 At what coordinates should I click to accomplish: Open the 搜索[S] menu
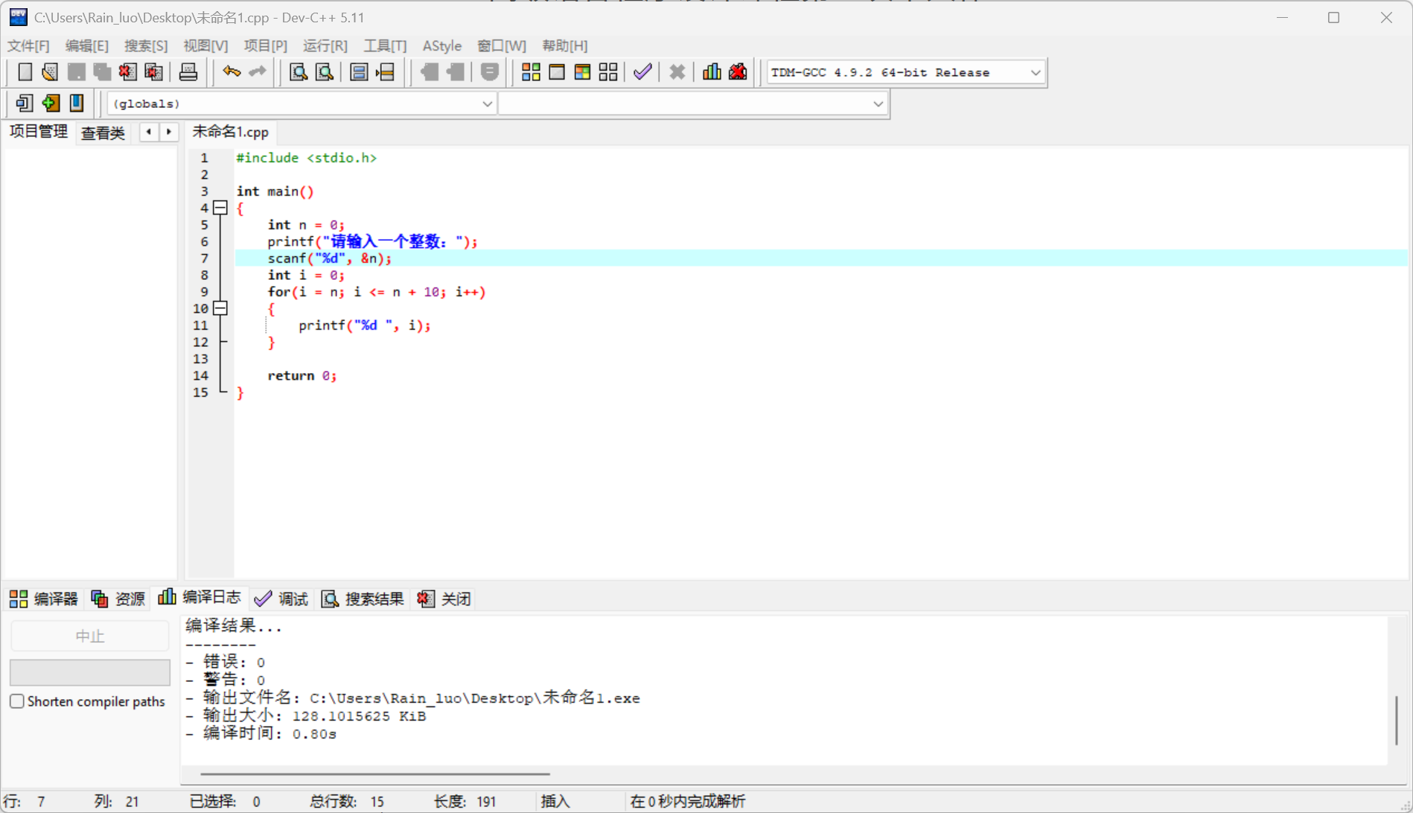(146, 46)
